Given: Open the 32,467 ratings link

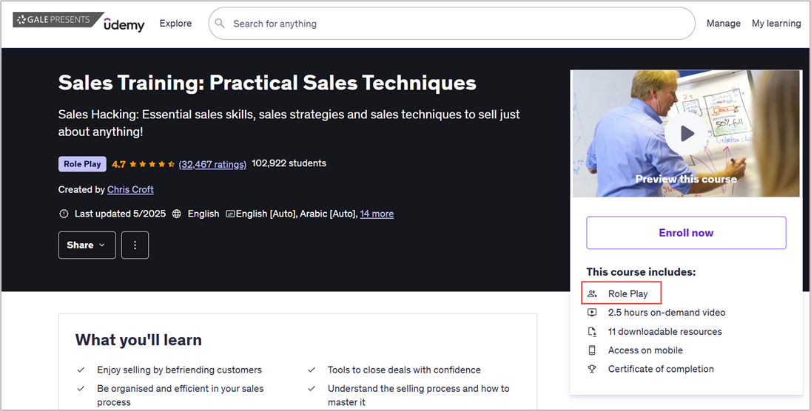Looking at the screenshot, I should point(212,164).
